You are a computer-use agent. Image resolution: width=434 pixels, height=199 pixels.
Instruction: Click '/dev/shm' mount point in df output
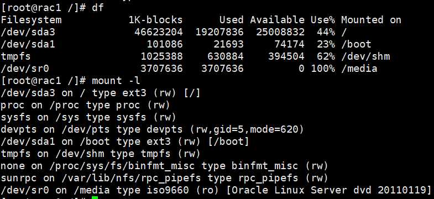[365, 56]
